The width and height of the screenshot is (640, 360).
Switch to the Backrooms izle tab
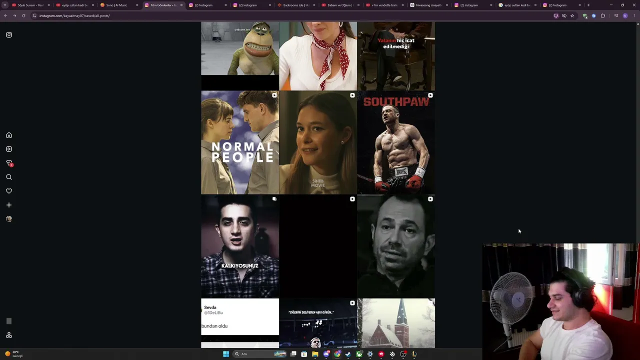point(296,5)
